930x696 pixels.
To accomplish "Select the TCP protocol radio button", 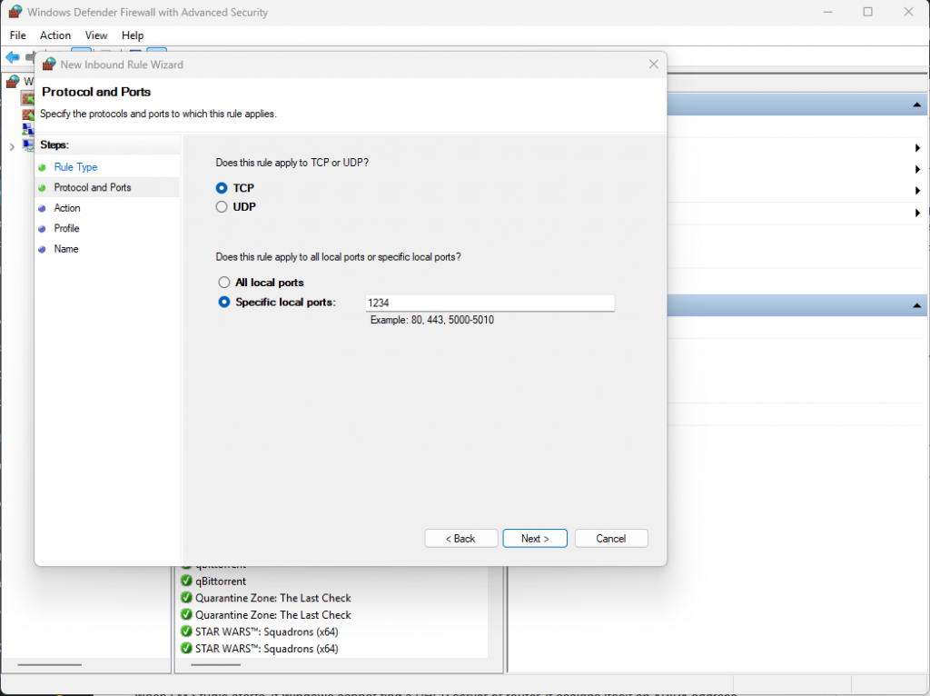I will 222,188.
